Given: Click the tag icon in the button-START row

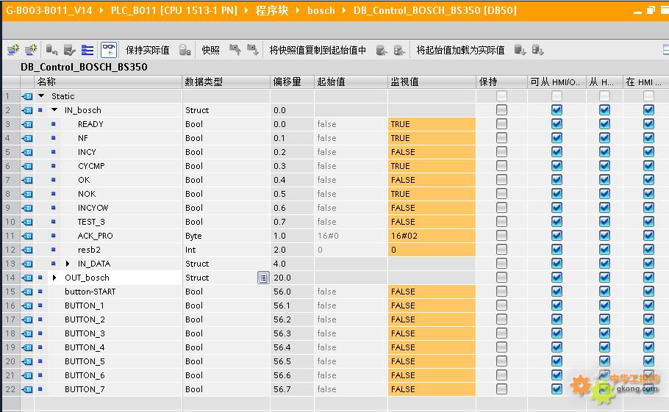Looking at the screenshot, I should (x=27, y=292).
